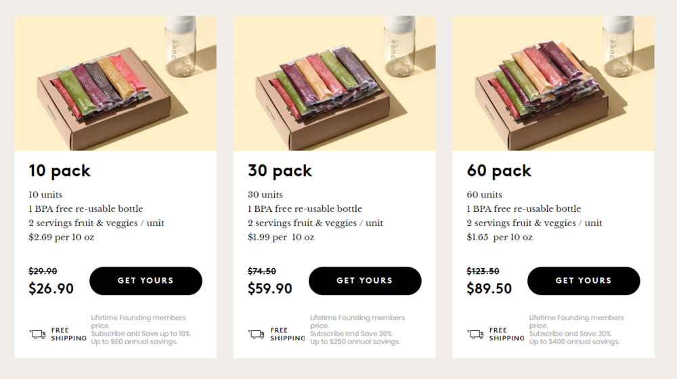Click the "10 pack" title

click(60, 171)
